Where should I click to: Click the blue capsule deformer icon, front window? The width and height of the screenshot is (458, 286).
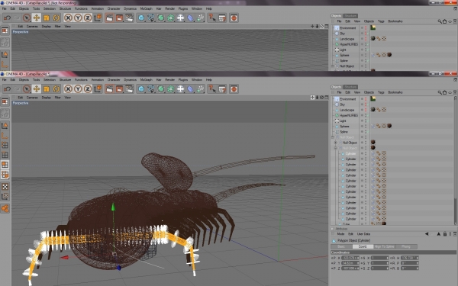tap(190, 89)
